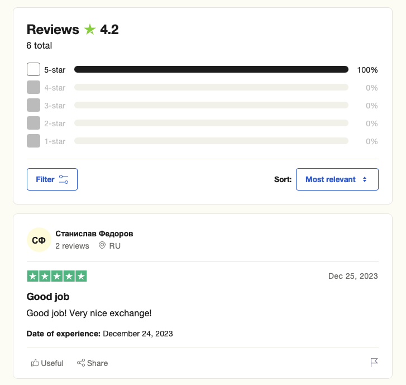Click the 5-star black progress bar
Viewport: 406px width, 385px height.
coord(211,70)
